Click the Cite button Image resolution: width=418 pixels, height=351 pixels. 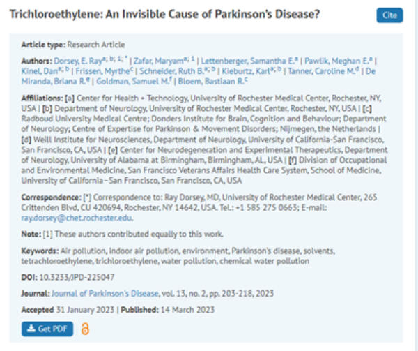point(388,15)
